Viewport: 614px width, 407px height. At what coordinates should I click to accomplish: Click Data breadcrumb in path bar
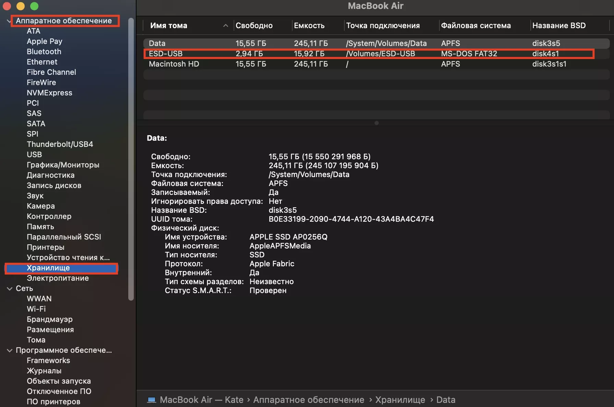tap(446, 400)
